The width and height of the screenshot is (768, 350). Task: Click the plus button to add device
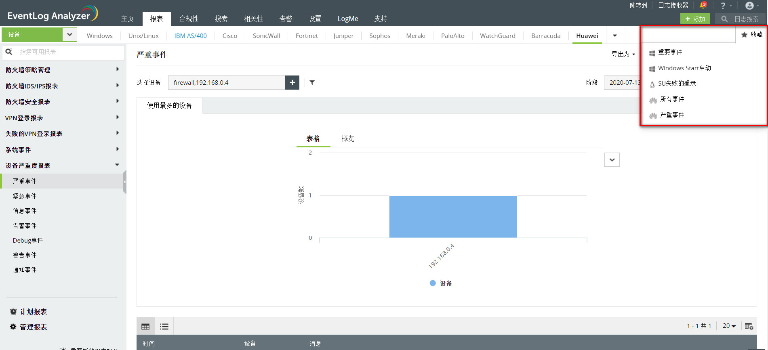[292, 82]
